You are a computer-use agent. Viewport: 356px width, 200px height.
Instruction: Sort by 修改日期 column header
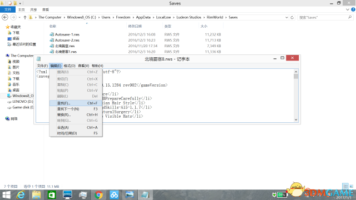click(135, 26)
